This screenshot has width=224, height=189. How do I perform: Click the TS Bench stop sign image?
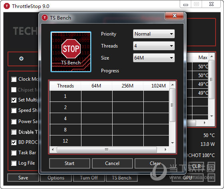71,52
